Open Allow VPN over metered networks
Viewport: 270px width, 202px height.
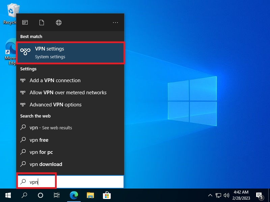[67, 93]
